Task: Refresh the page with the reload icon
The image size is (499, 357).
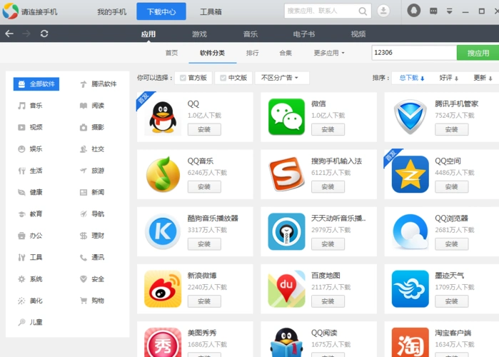Action: [44, 34]
